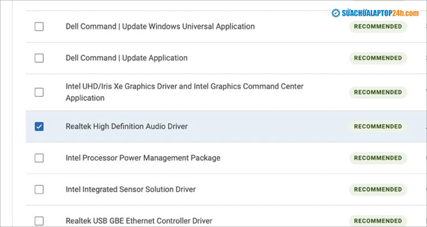This screenshot has height=227, width=427.
Task: Tick the Intel Integrated Sensor Solution Driver checkbox
Action: [x=39, y=190]
